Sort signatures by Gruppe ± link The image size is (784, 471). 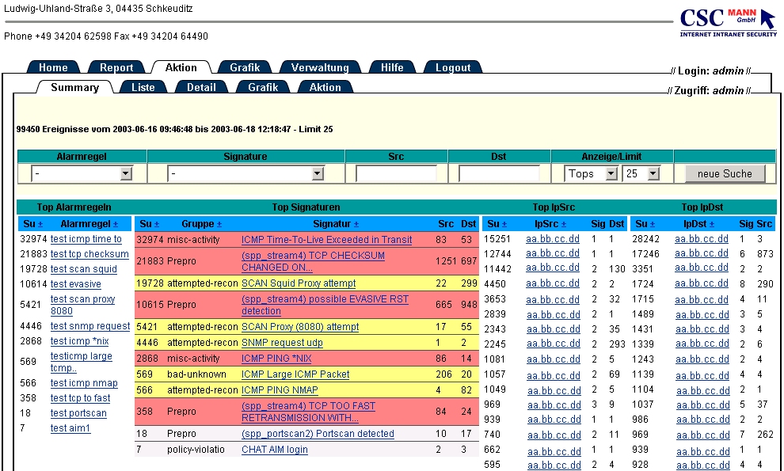(219, 225)
